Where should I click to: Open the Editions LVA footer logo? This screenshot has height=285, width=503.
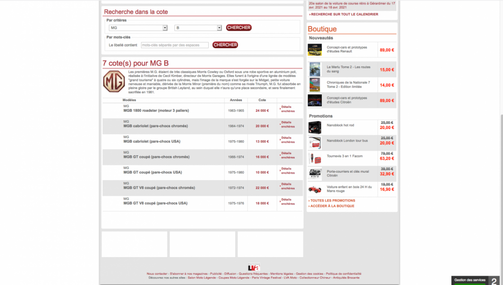(254, 267)
